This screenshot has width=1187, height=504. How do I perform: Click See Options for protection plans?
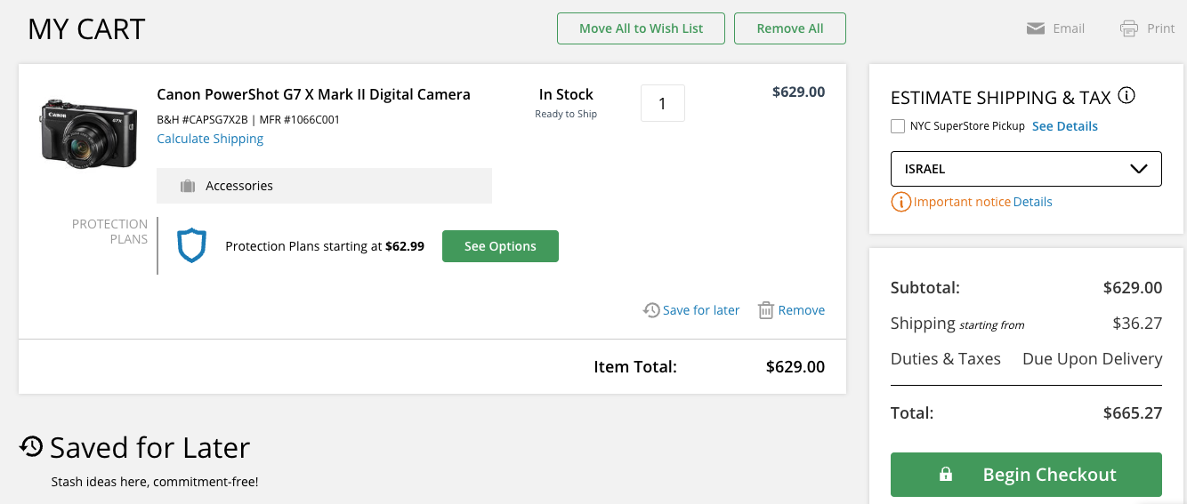click(500, 246)
